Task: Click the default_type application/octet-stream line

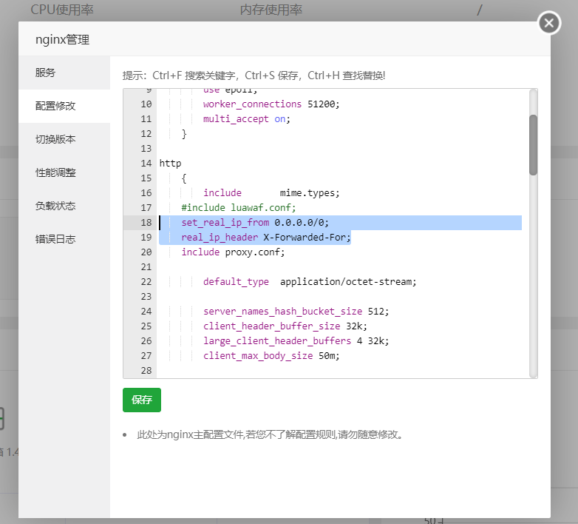Action: (310, 282)
